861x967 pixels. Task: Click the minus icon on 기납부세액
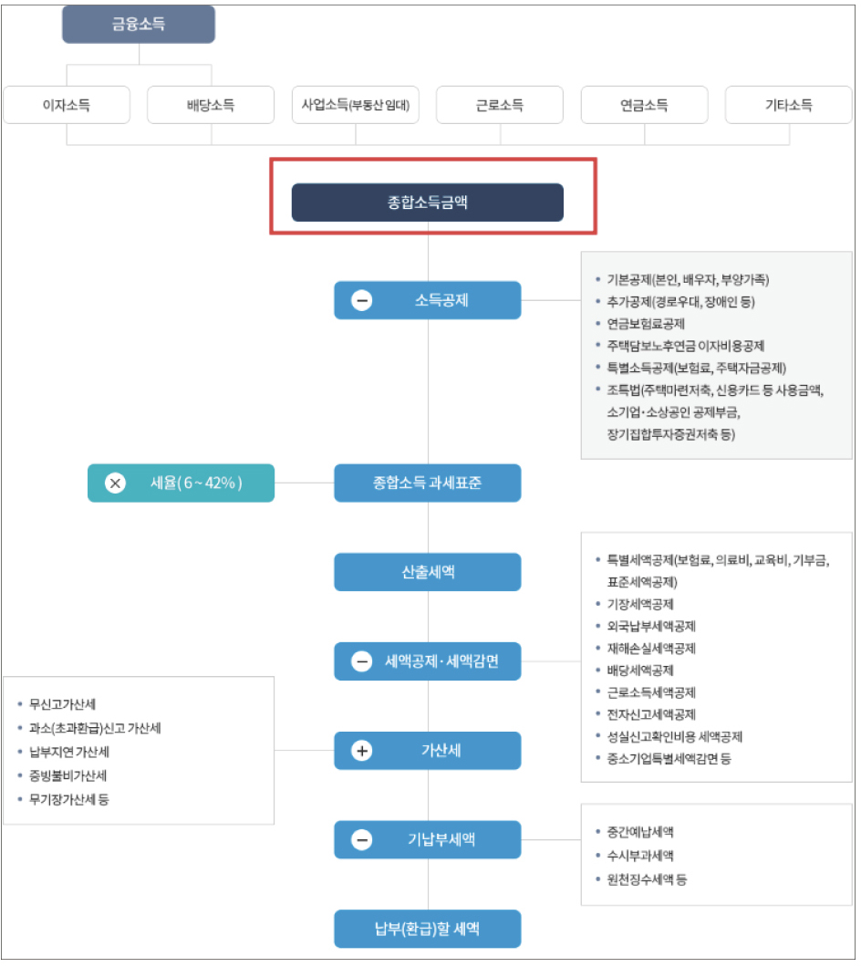[x=362, y=840]
